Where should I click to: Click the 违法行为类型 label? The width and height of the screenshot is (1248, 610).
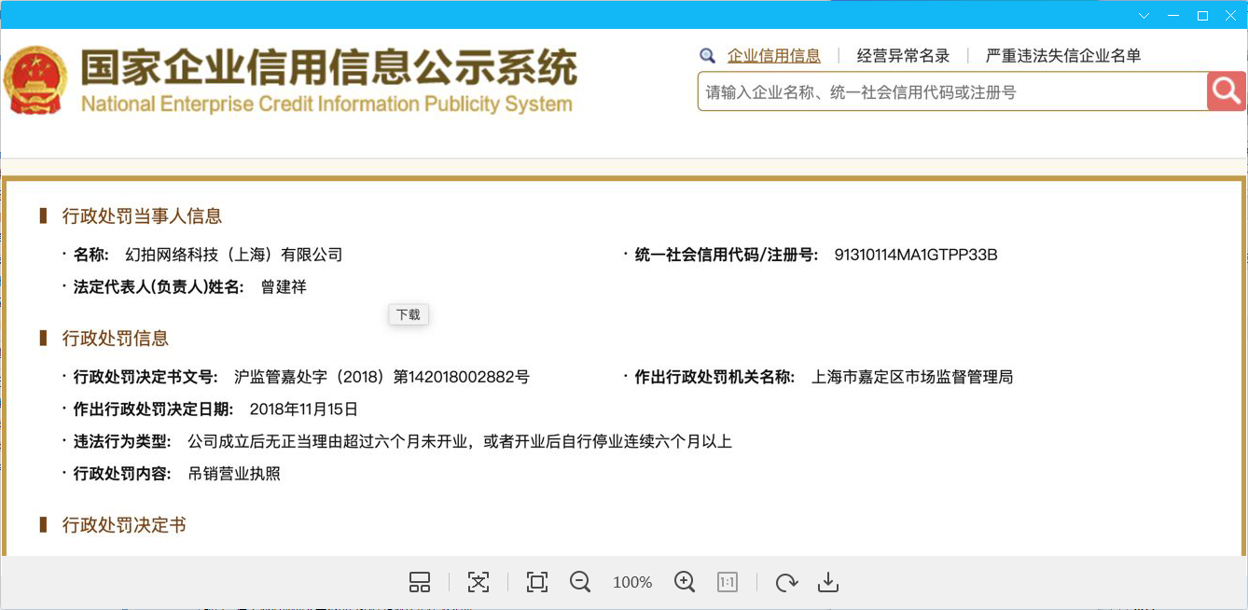[x=123, y=441]
